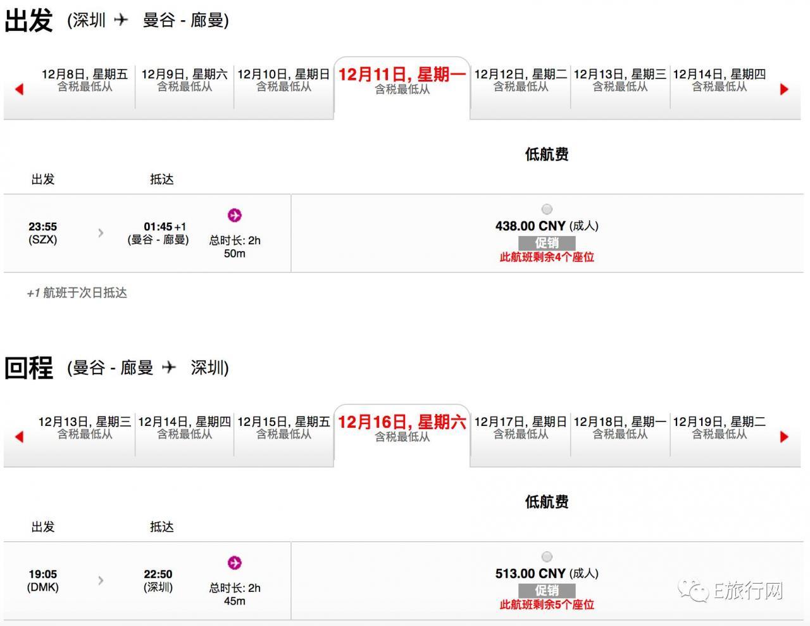
Task: Show later return dates with red right arrow
Action: 784,437
